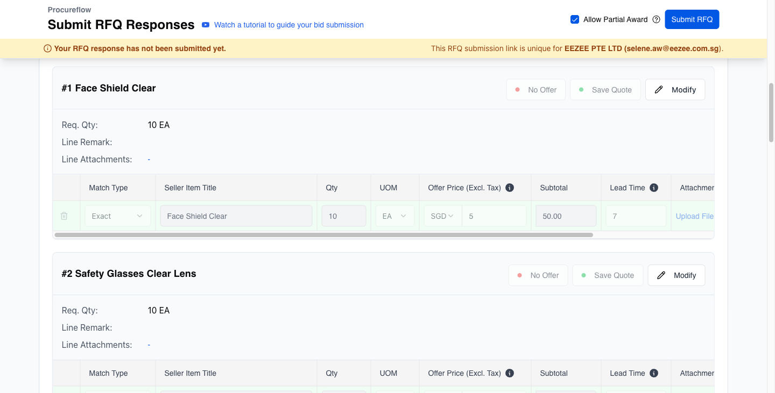Submit the RFQ response

coord(692,19)
